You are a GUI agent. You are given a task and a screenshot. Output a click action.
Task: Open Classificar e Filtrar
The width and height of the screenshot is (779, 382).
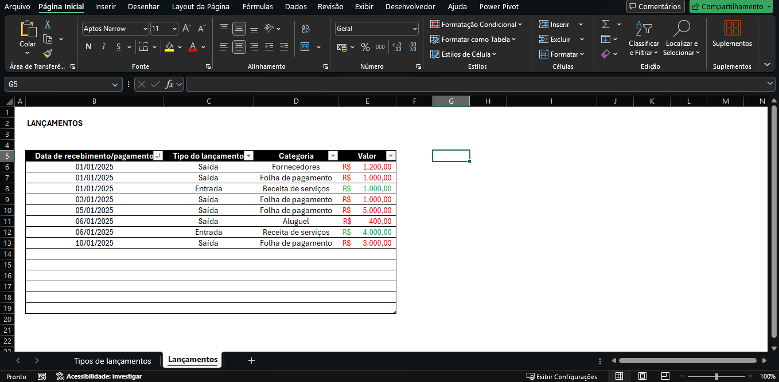[644, 39]
